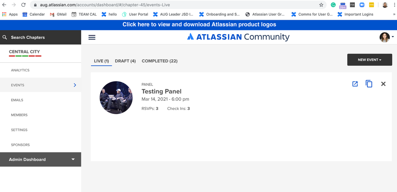Show more bookmarks with the double chevron
The width and height of the screenshot is (397, 192).
click(x=394, y=14)
